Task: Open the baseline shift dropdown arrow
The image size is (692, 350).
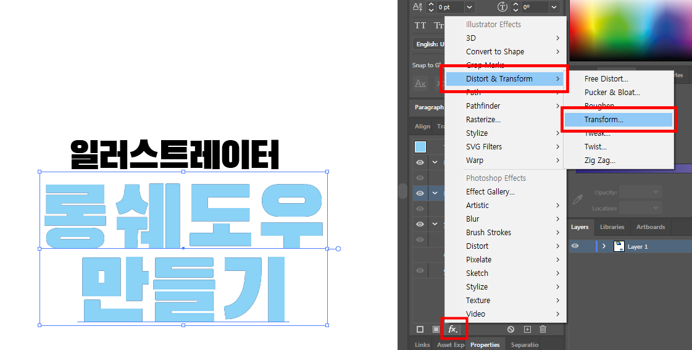Action: [x=469, y=7]
